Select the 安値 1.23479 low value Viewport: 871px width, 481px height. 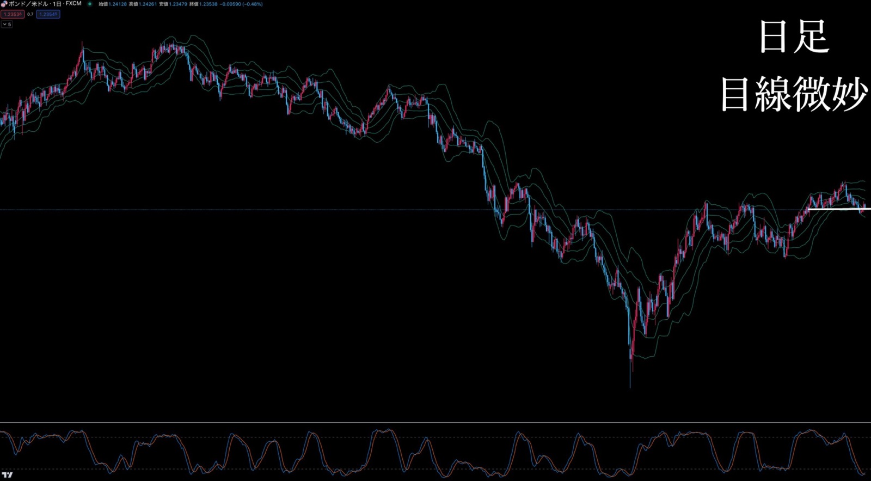pyautogui.click(x=173, y=4)
